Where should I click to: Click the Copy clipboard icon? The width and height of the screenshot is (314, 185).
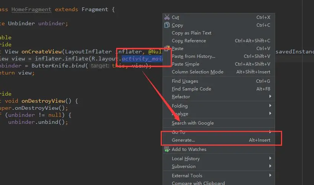coord(167,25)
